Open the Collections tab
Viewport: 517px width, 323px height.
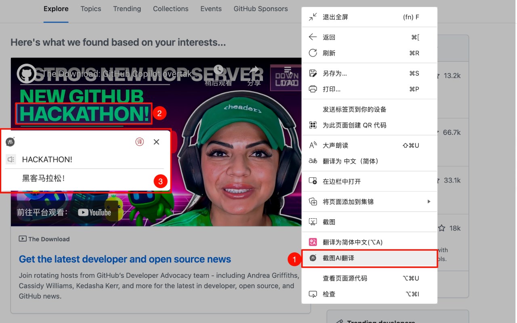(171, 8)
